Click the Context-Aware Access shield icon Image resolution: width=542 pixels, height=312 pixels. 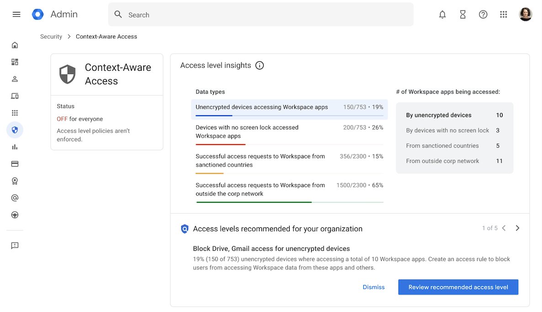pyautogui.click(x=67, y=74)
